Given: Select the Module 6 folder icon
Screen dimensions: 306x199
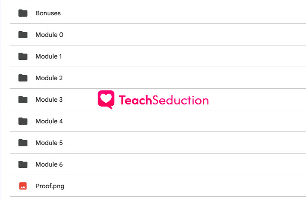Looking at the screenshot, I should [23, 164].
